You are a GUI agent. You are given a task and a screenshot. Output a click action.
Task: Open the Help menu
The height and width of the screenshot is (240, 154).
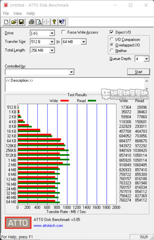[x=31, y=13]
